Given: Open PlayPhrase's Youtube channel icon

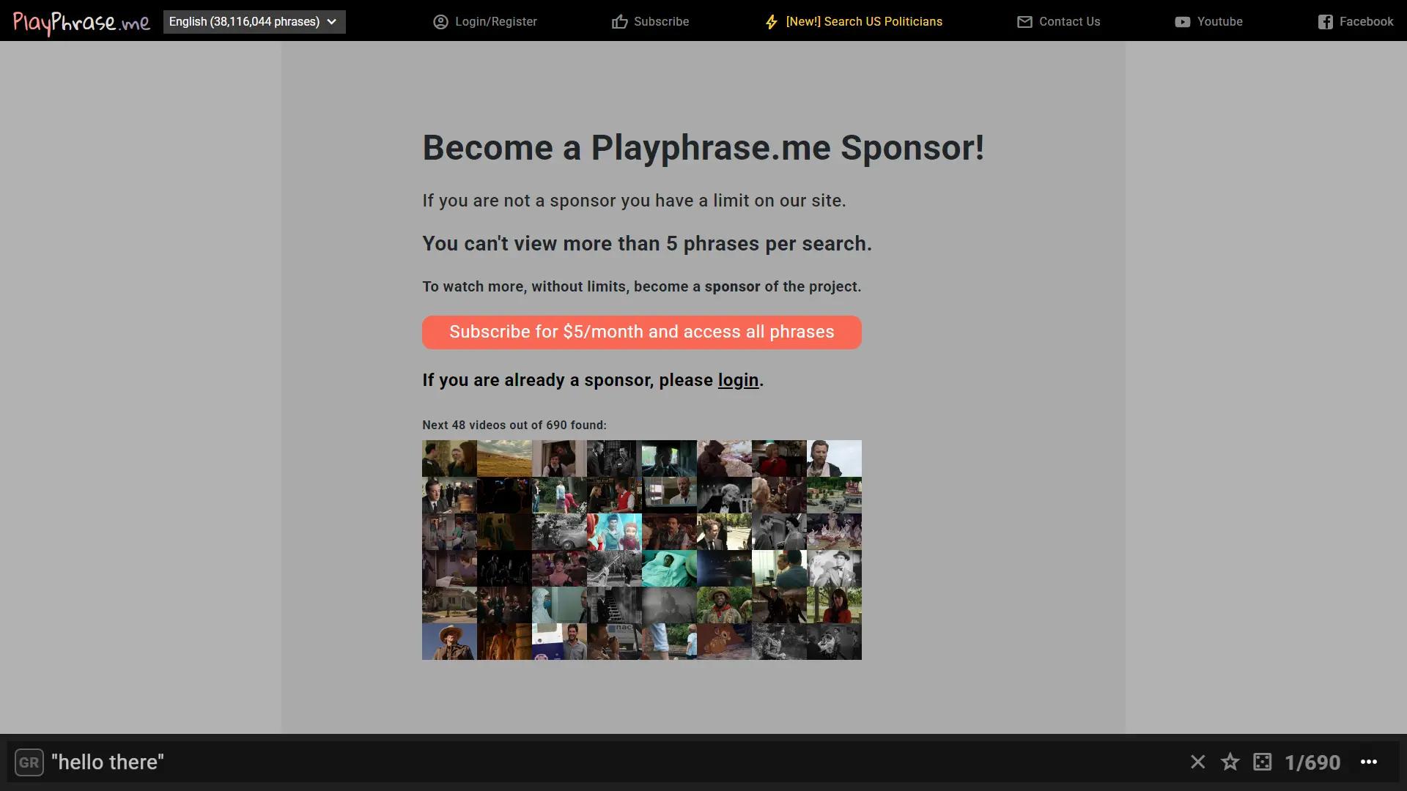Looking at the screenshot, I should (1182, 21).
